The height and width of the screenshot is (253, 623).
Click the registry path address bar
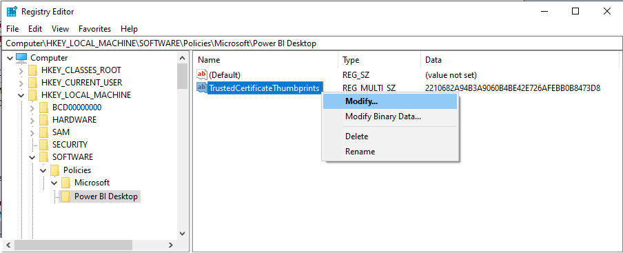311,43
